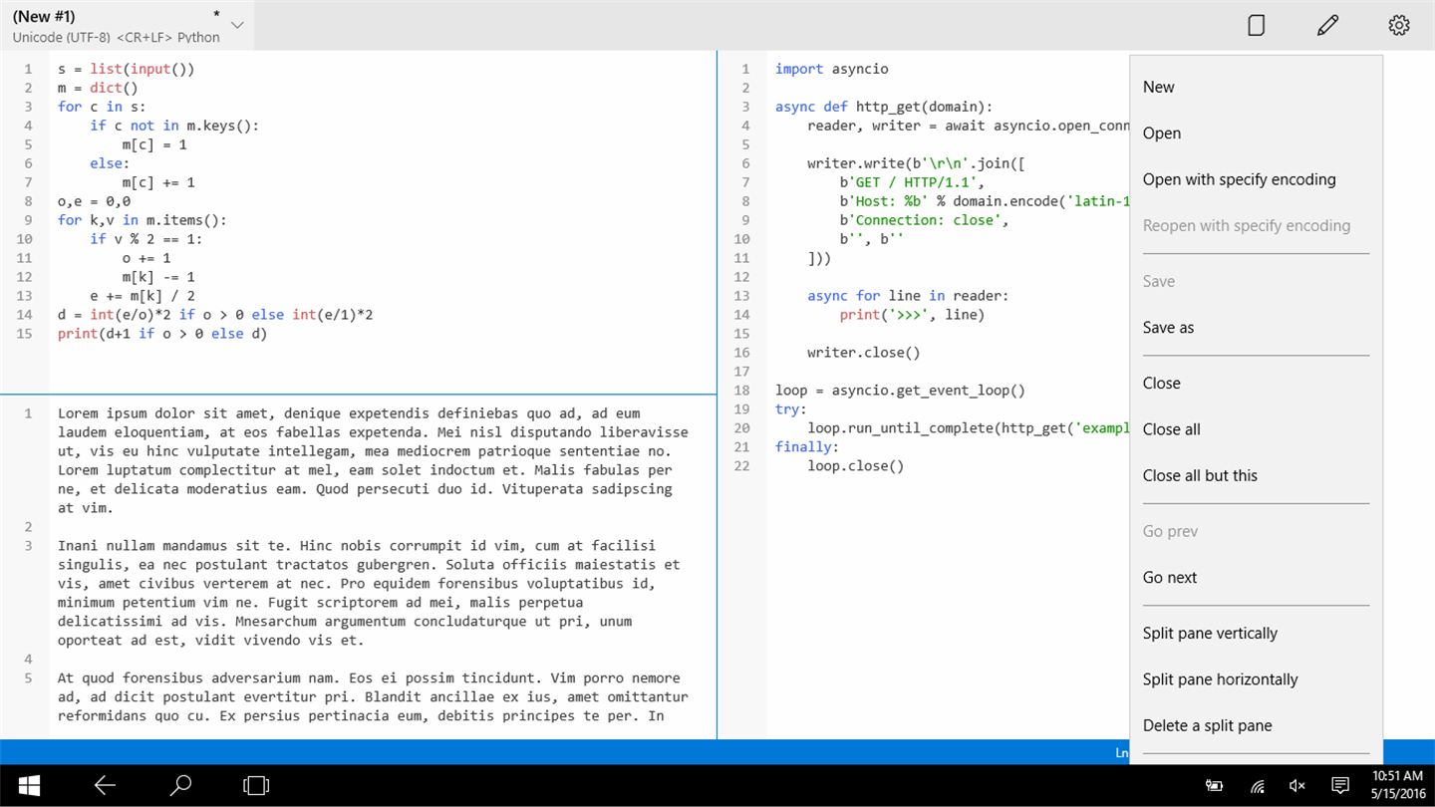The image size is (1435, 807).
Task: Click line number 15 in top-left pane
Action: tap(25, 334)
